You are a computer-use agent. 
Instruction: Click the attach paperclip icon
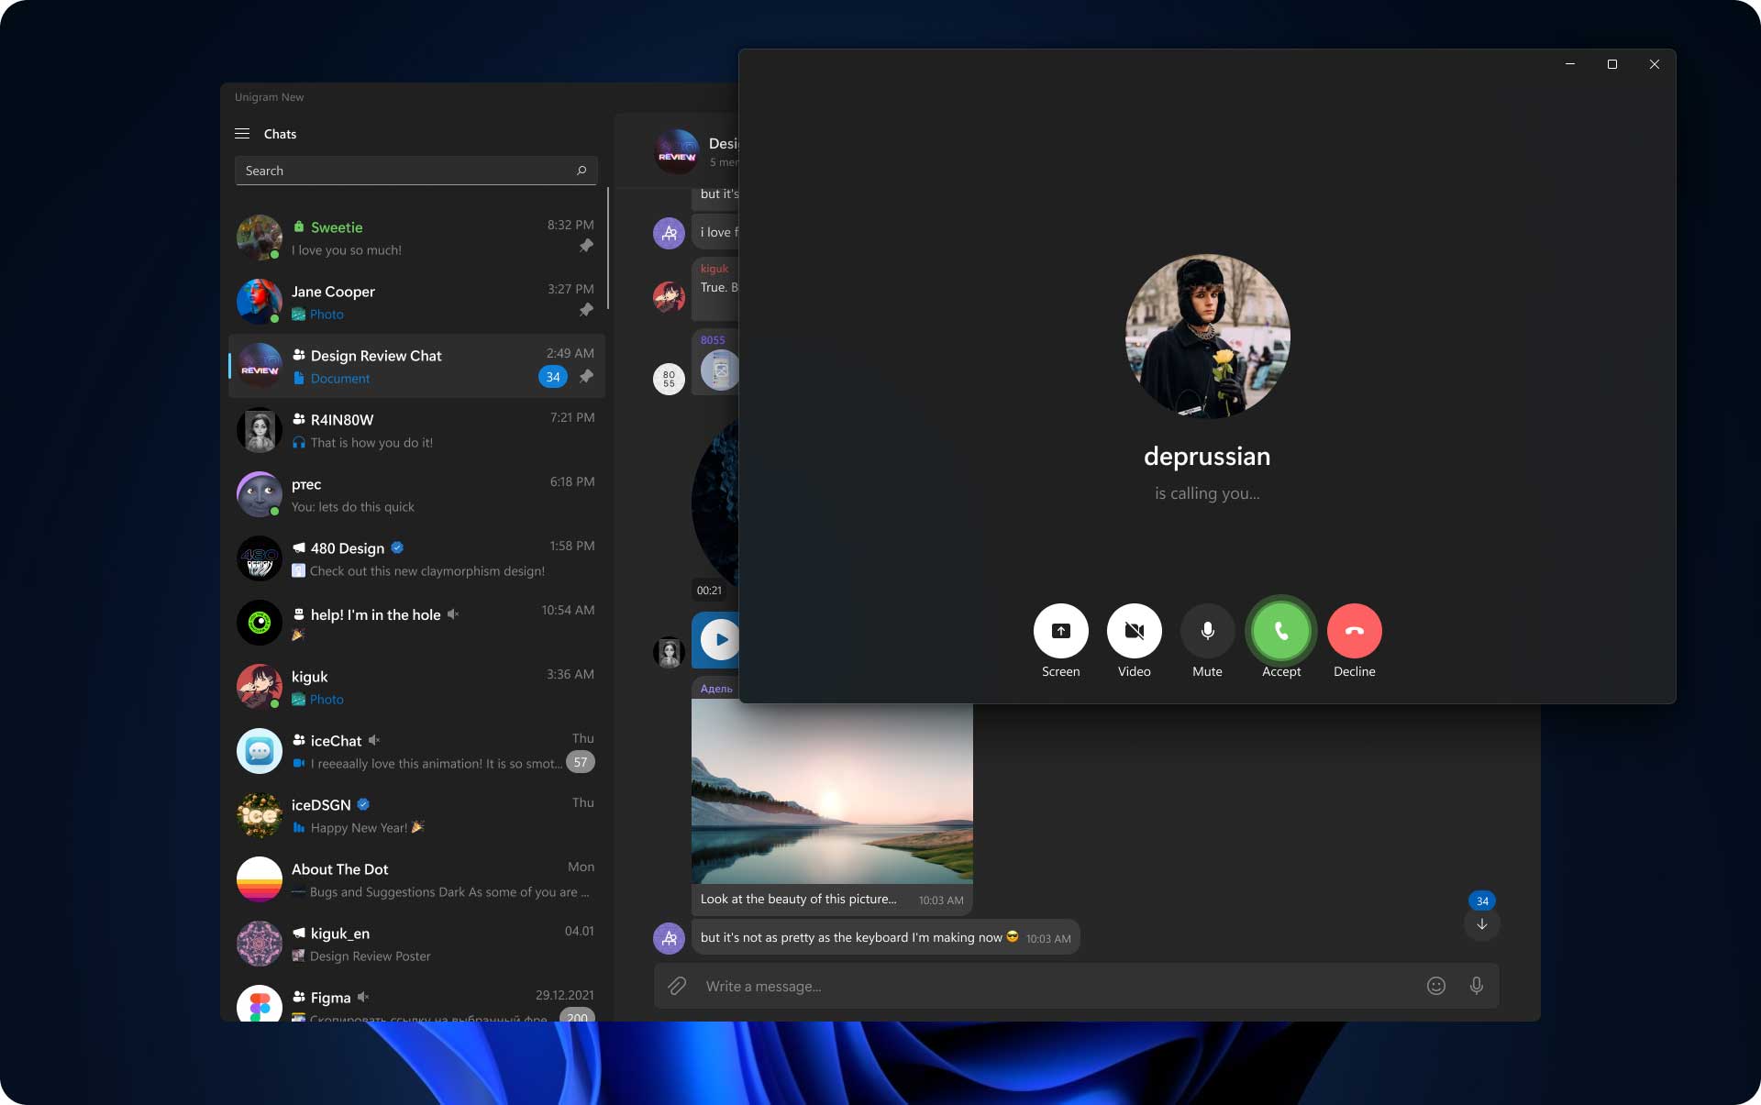(x=677, y=986)
